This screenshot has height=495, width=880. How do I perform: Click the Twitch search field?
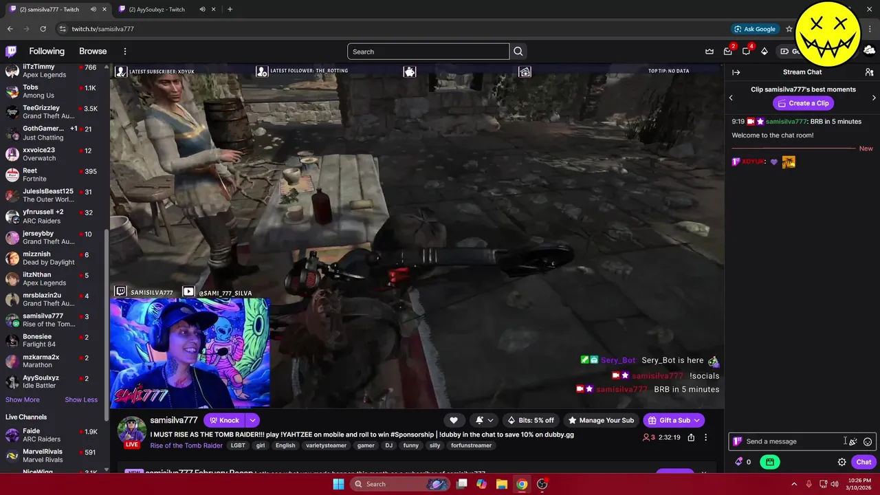(x=428, y=52)
